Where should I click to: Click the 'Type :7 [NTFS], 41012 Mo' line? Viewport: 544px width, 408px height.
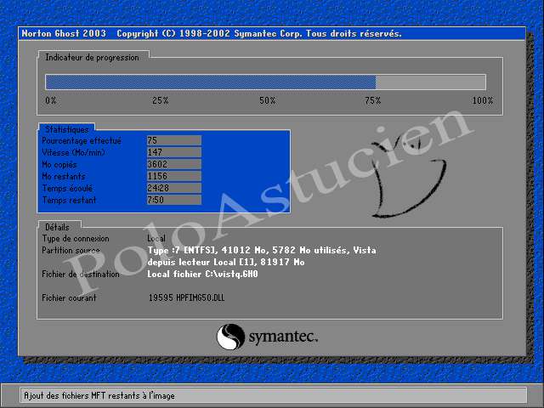(x=262, y=250)
